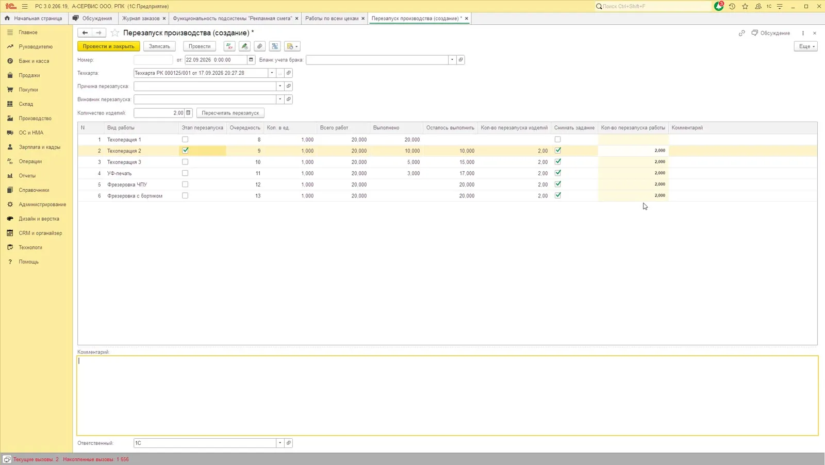Viewport: 825px width, 465px height.
Task: Check Этап перезапуска for УФ-печать row
Action: point(185,173)
